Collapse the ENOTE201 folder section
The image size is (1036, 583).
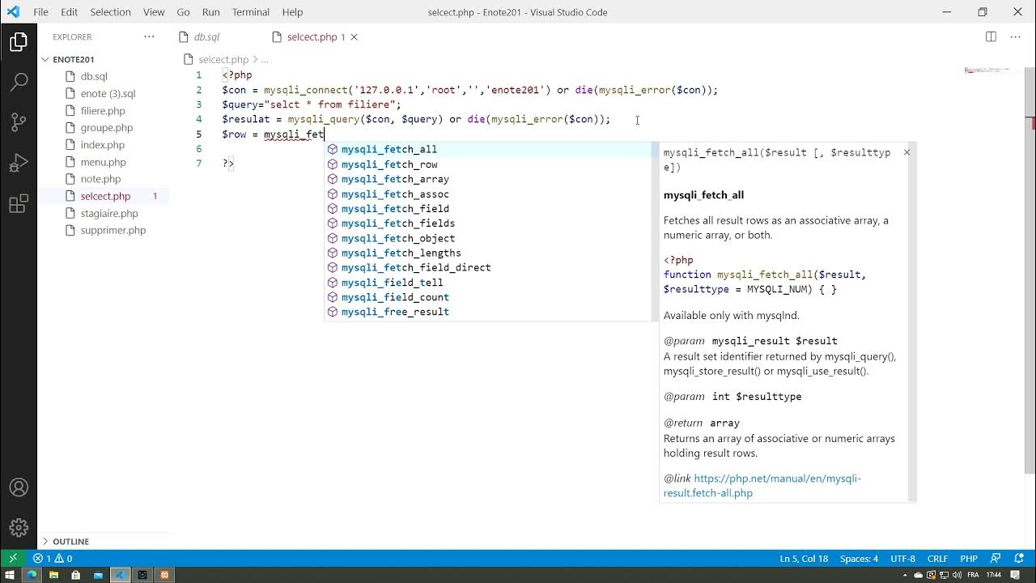[x=104, y=59]
